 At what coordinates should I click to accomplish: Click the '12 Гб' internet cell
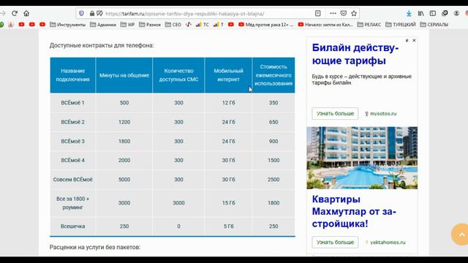(x=228, y=103)
